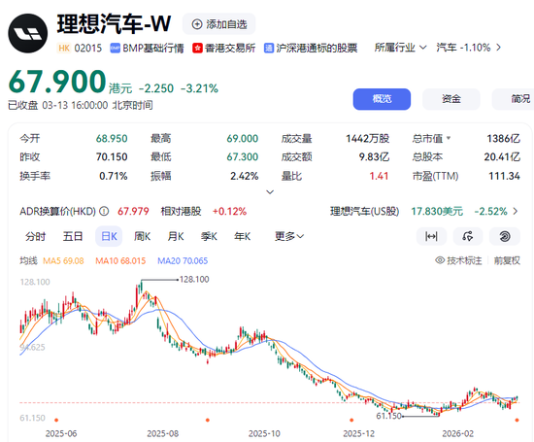The image size is (534, 442).
Task: Click the 61.150 low price annotation
Action: tap(389, 416)
